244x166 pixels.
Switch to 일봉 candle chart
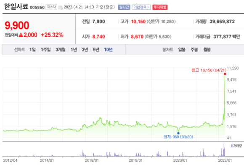pyautogui.click(x=182, y=50)
